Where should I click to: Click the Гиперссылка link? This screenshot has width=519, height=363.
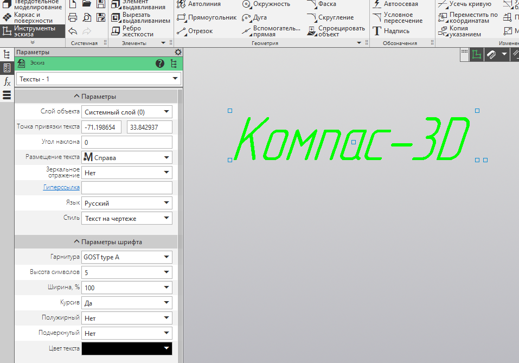(x=61, y=187)
